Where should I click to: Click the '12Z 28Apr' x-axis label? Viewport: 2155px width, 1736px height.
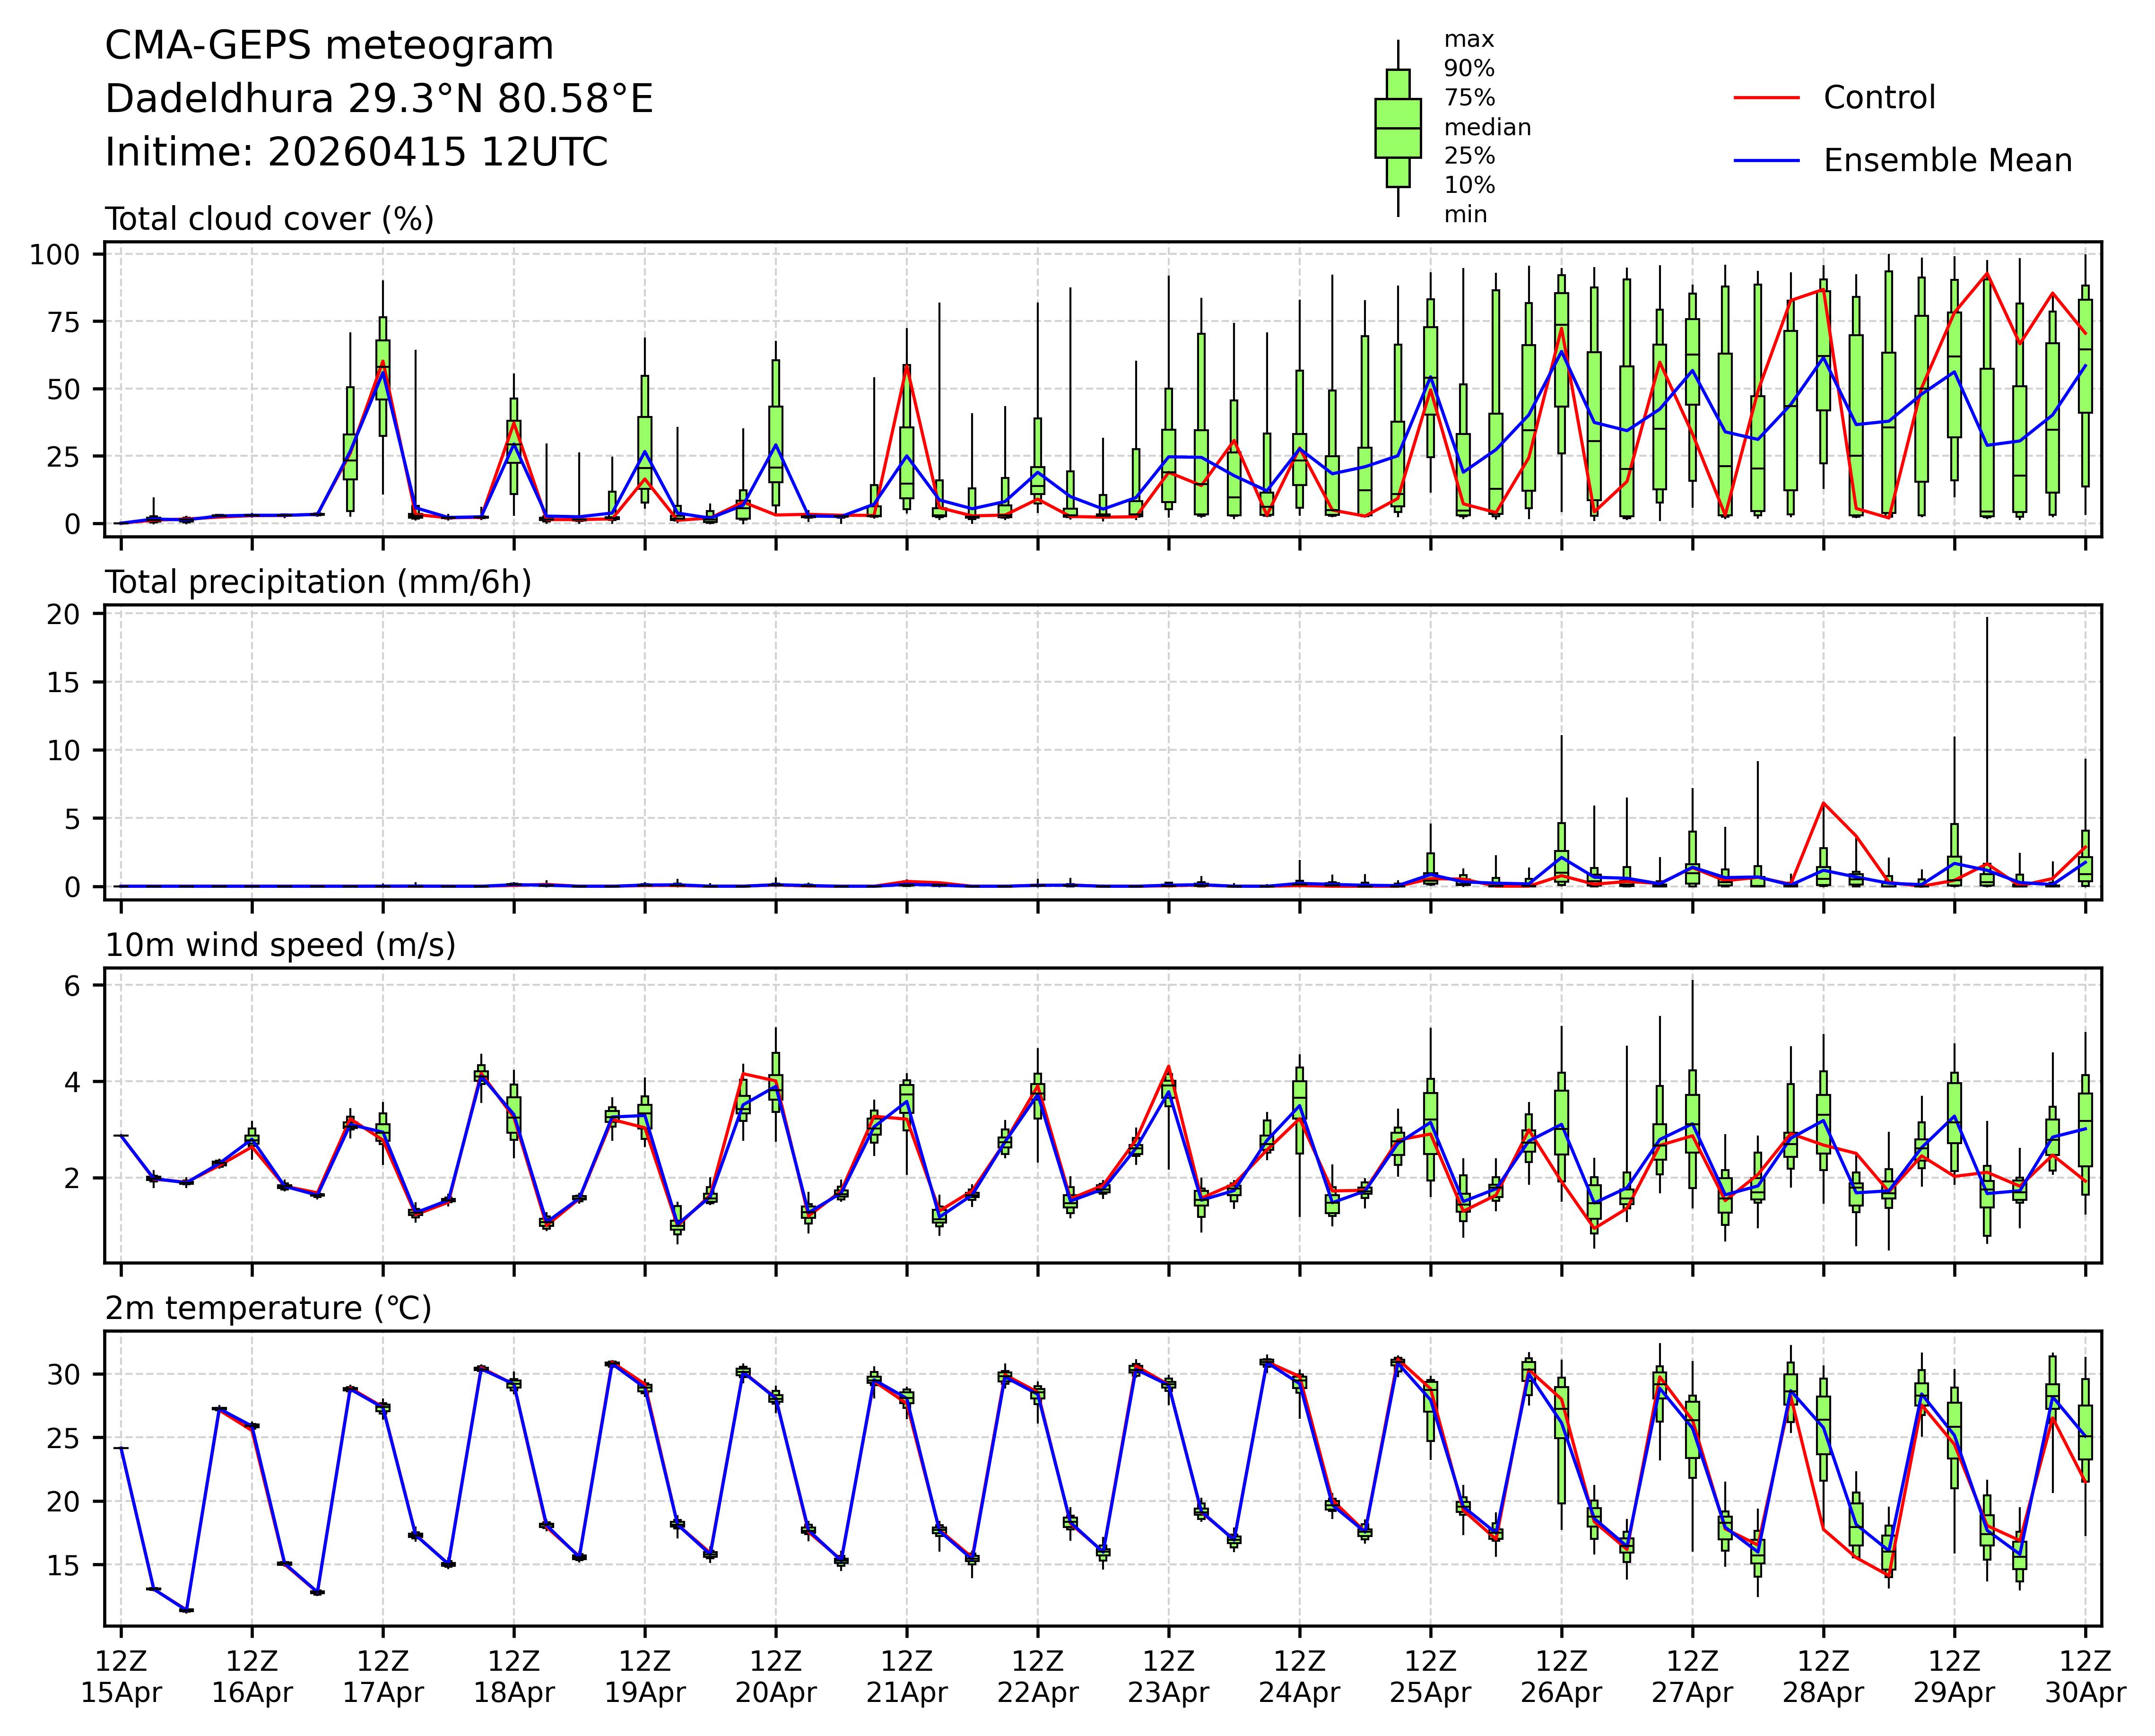click(x=1822, y=1677)
